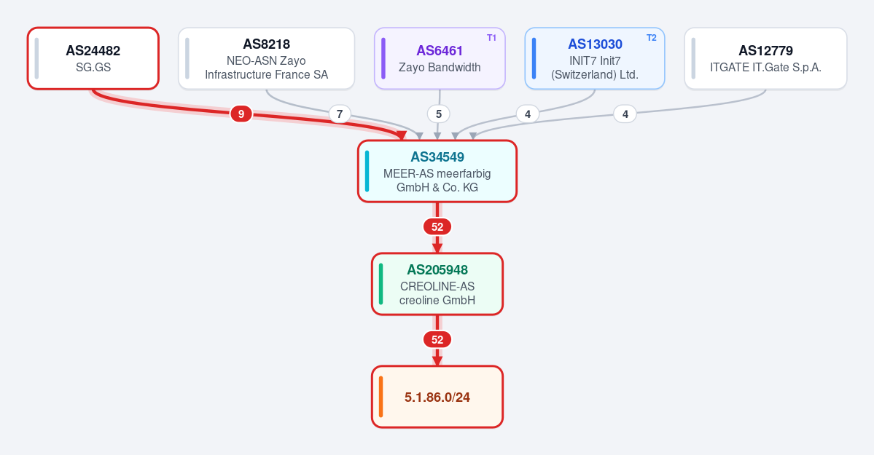Click the 4 badge on the INIT7 edge
The height and width of the screenshot is (455, 874).
pos(527,114)
